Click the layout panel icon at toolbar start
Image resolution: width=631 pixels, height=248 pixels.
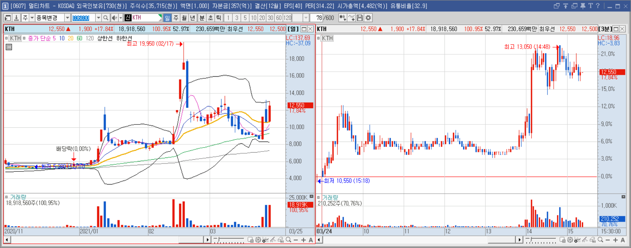click(x=8, y=18)
